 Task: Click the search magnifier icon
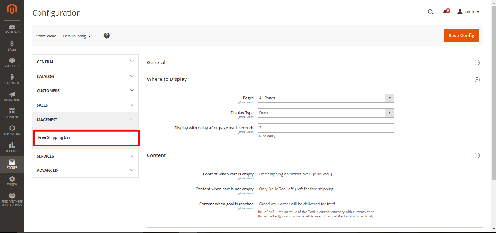tap(430, 12)
